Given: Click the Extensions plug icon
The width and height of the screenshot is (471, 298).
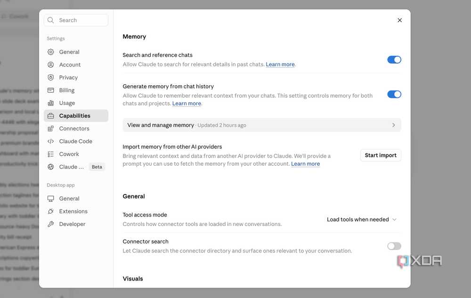Looking at the screenshot, I should [51, 211].
